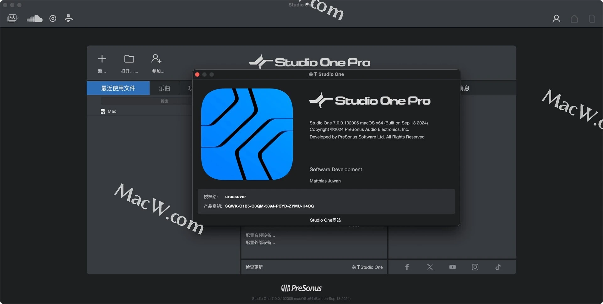Screen dimensions: 603x304
Task: Create a new document with plus icon
Action: (102, 59)
